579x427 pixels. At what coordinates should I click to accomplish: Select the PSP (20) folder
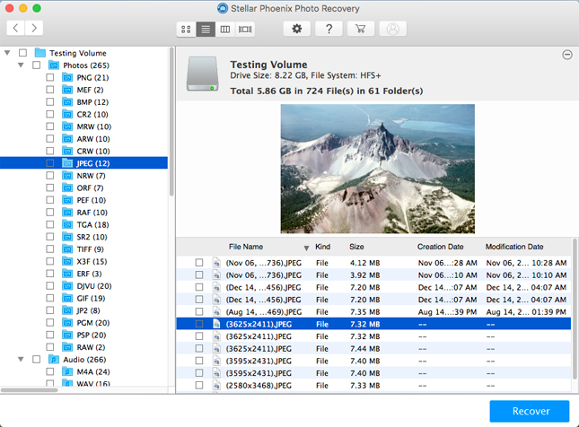[x=92, y=335]
